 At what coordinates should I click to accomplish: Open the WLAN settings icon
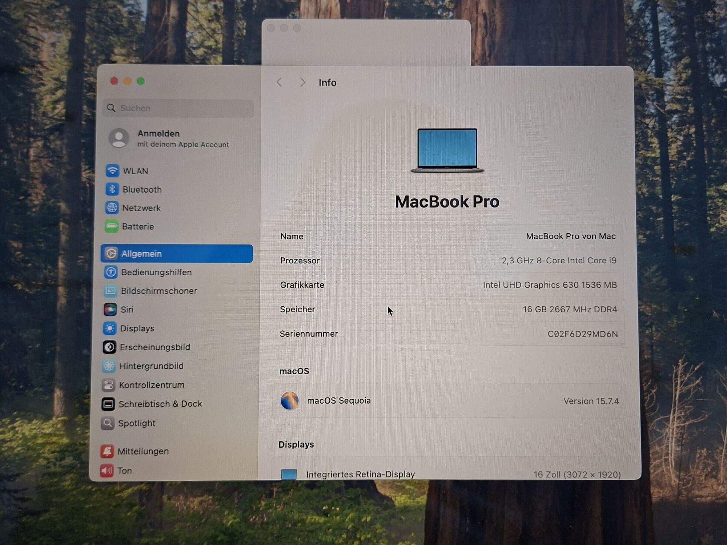point(112,170)
